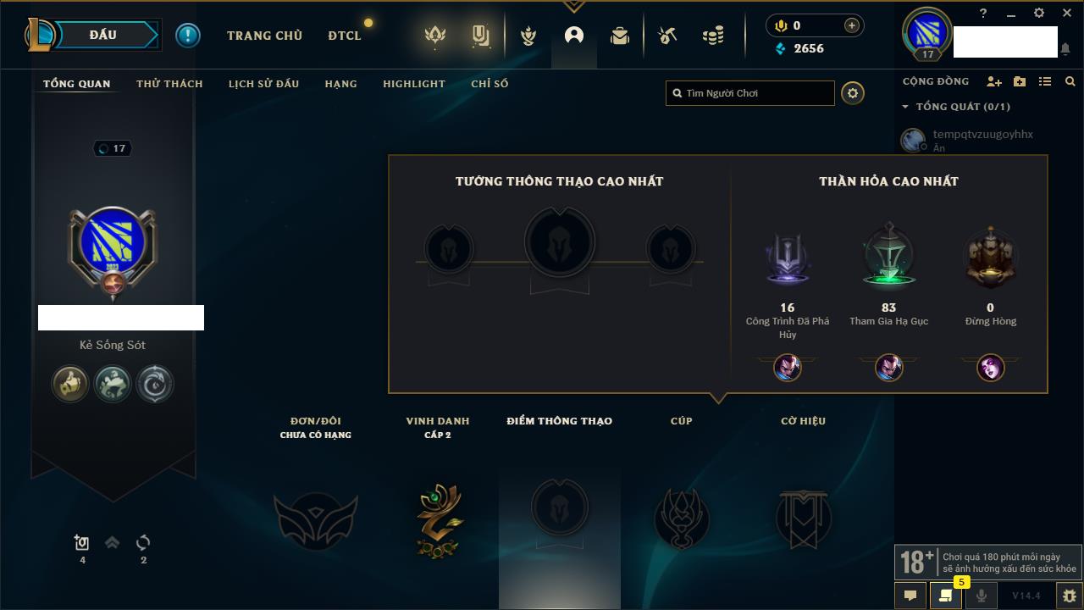This screenshot has width=1084, height=610.
Task: Open the Store coins icon
Action: pyautogui.click(x=713, y=36)
